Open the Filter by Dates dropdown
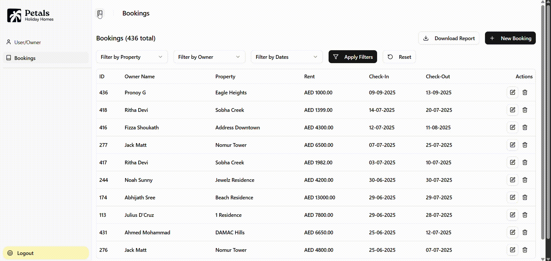This screenshot has height=261, width=551. pos(287,57)
